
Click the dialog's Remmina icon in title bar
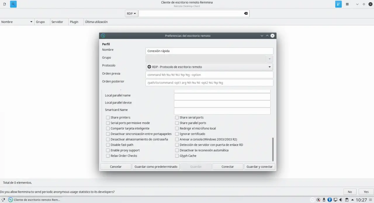click(103, 36)
